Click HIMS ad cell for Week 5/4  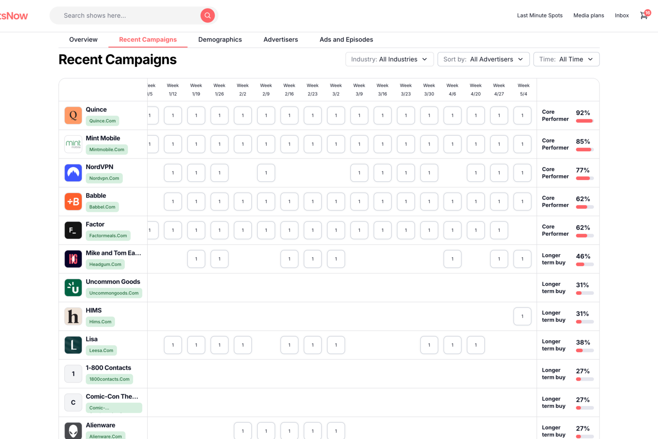pos(522,316)
